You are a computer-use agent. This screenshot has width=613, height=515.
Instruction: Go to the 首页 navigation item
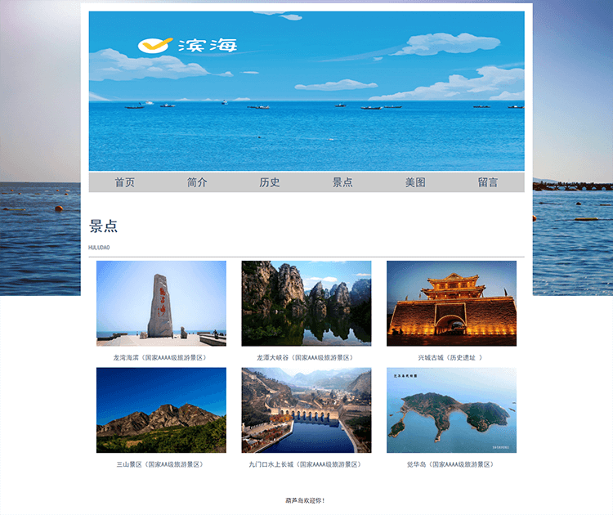pyautogui.click(x=124, y=182)
